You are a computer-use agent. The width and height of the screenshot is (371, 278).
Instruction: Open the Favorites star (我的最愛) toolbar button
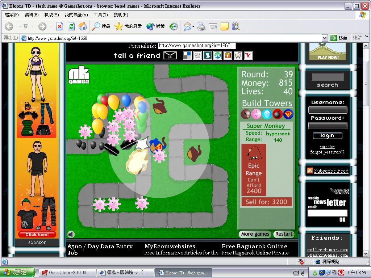tap(128, 26)
